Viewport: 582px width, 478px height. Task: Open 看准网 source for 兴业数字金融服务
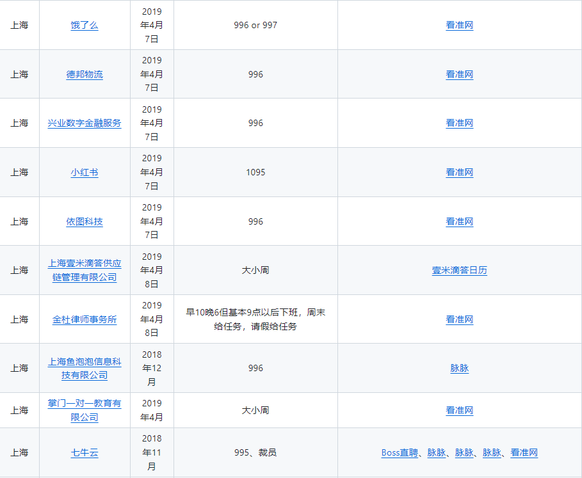pos(460,123)
